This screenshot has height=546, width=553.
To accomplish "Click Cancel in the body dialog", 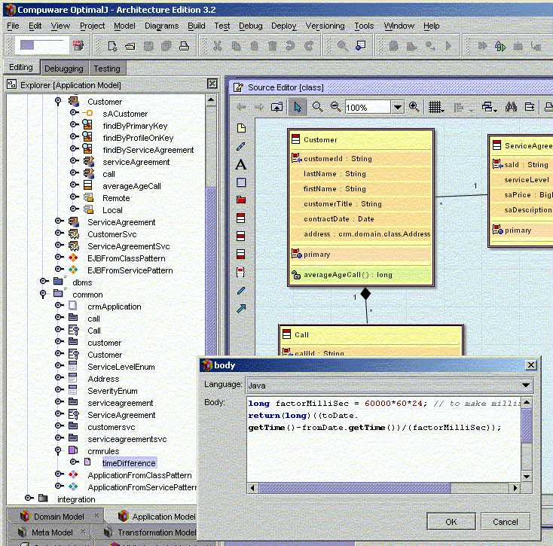I will point(506,522).
